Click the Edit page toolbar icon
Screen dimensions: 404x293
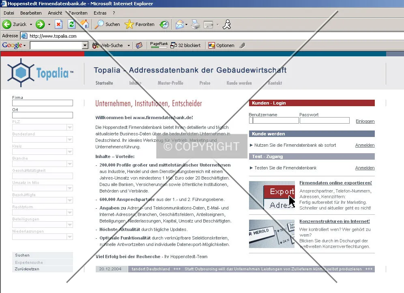208,24
